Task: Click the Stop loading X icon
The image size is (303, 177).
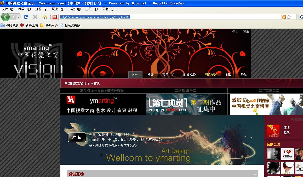Action: [x=35, y=17]
